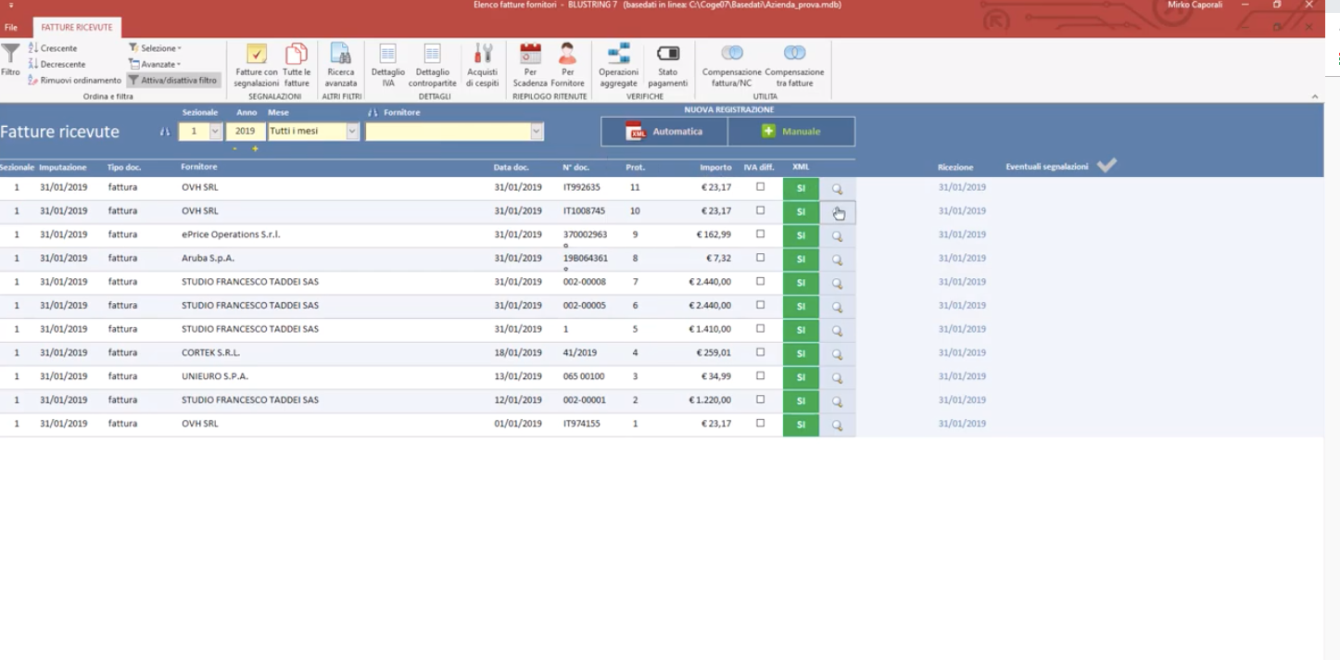Screen dimensions: 1340x660
Task: Click the Anno field showing 2019
Action: [x=246, y=132]
